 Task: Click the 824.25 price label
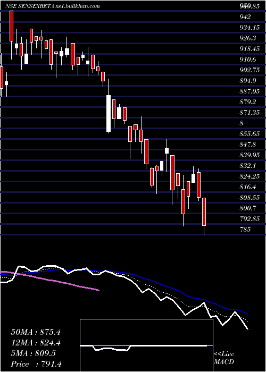click(249, 177)
